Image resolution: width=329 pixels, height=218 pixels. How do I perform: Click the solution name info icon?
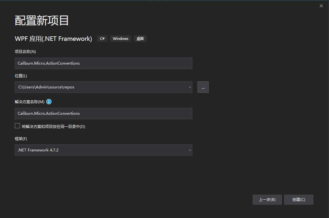pos(49,102)
